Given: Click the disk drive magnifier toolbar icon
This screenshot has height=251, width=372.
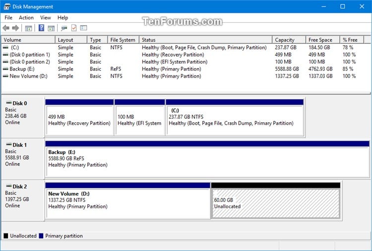Looking at the screenshot, I should (64, 28).
